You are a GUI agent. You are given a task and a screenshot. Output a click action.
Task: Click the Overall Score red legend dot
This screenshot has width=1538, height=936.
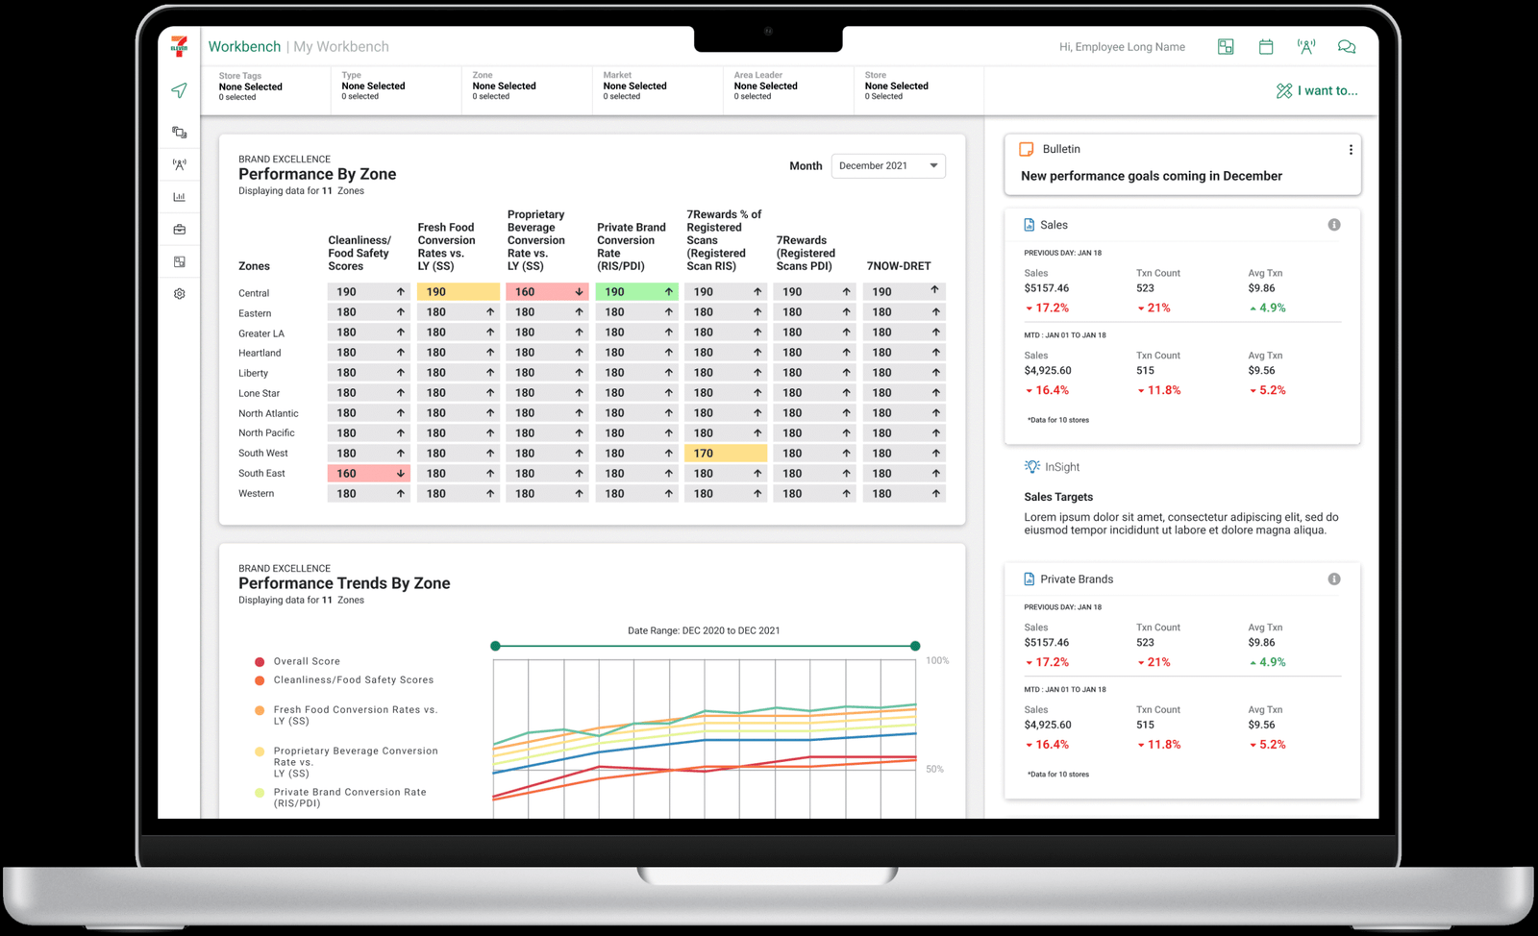coord(260,662)
